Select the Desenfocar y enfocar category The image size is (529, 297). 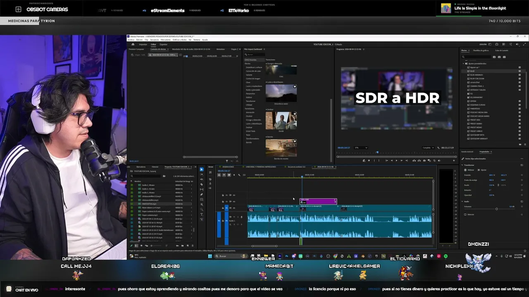click(254, 67)
